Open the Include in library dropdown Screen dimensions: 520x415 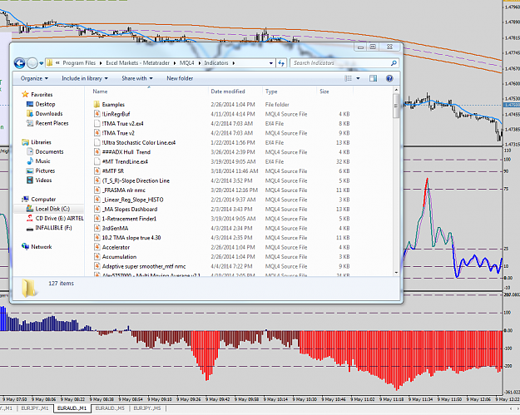[85, 78]
